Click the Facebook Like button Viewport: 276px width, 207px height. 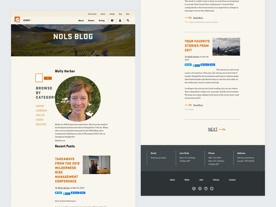point(205,65)
